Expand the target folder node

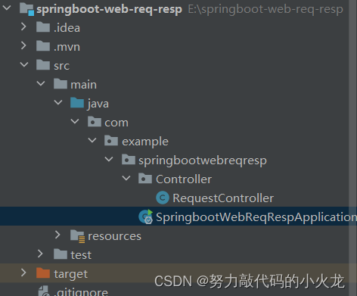pos(23,273)
